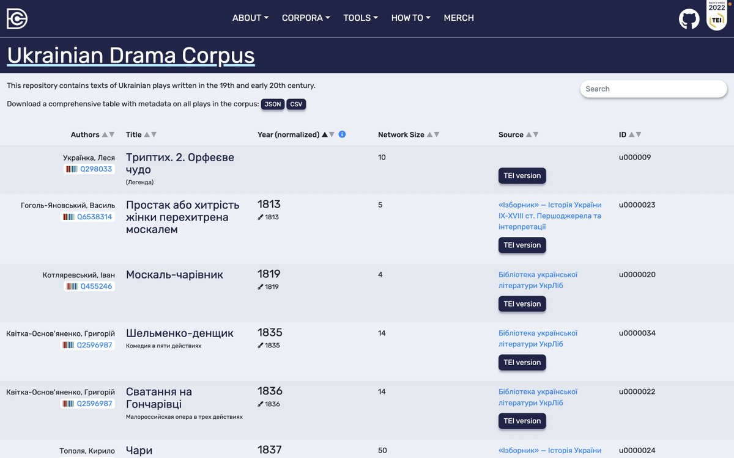
Task: Select year value 1819
Action: click(269, 274)
